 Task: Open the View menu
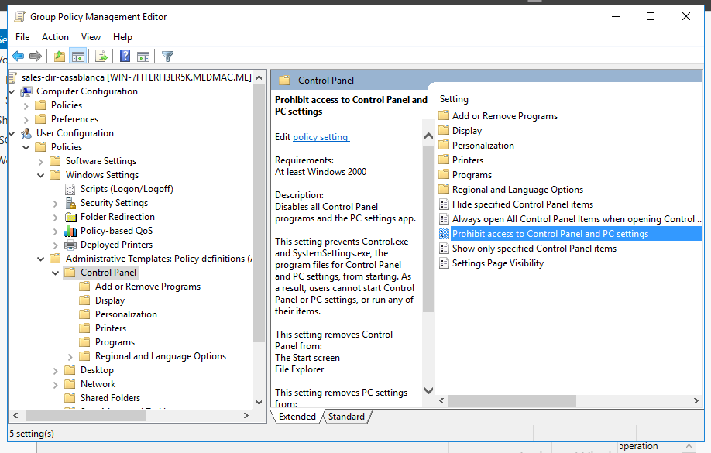91,36
